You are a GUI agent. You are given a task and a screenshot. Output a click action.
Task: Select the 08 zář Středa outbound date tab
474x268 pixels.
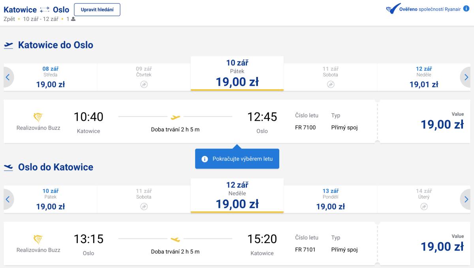tap(51, 77)
